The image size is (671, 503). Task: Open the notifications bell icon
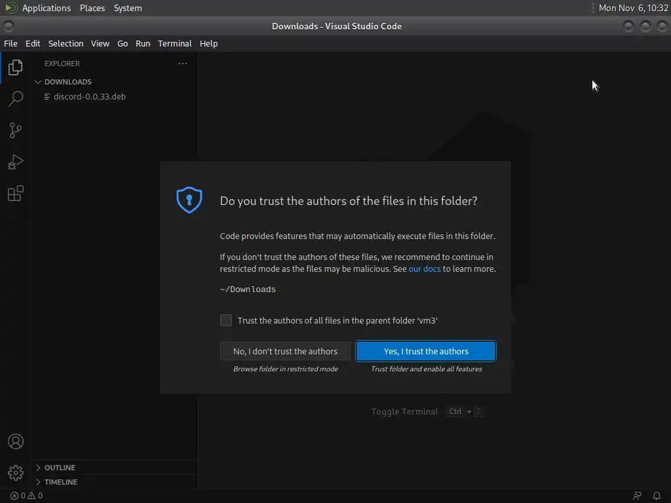[x=657, y=496]
